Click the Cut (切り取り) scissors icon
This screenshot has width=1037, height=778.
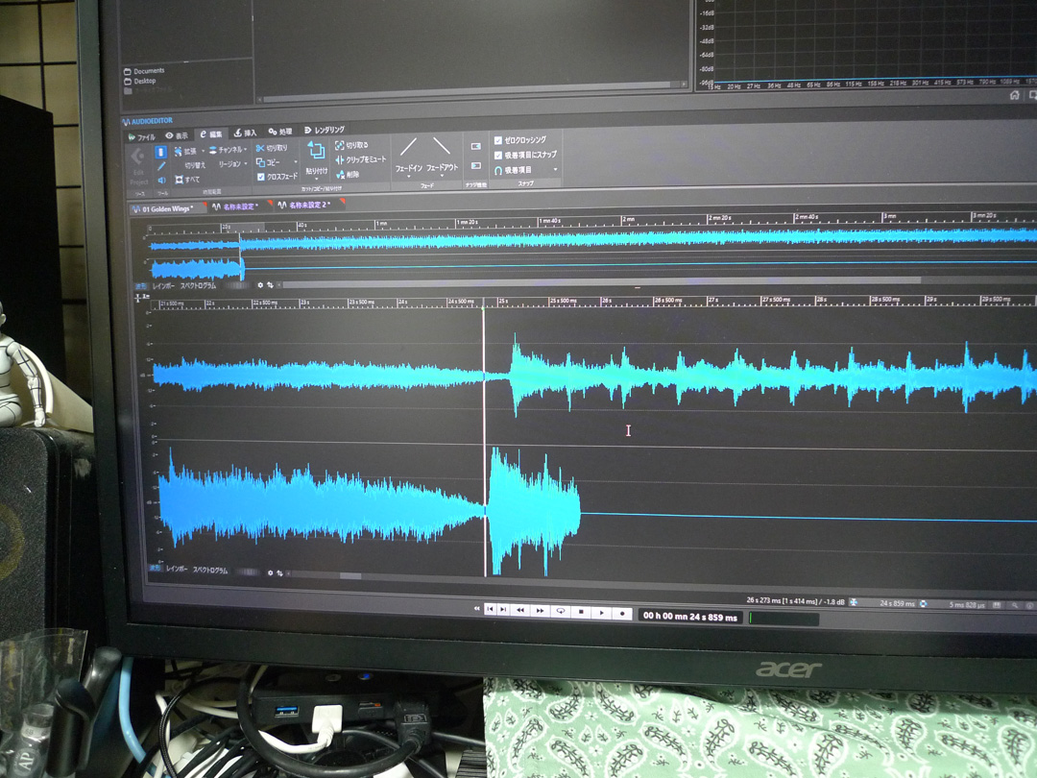[260, 149]
